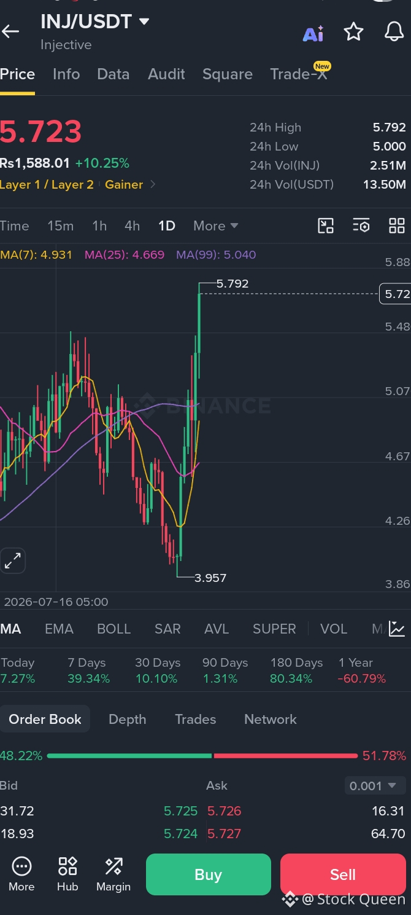The height and width of the screenshot is (915, 411).
Task: Open the INJ/USDT pair selector dropdown
Action: point(95,22)
